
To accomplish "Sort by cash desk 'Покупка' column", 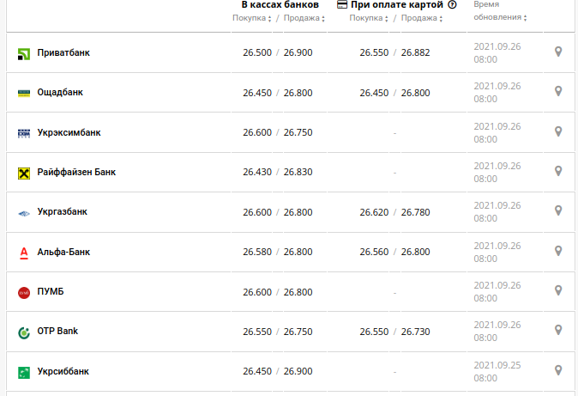I will tap(250, 18).
